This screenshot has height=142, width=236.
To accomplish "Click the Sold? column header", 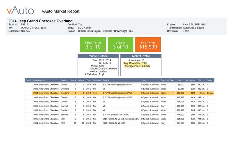I will pos(28,80).
